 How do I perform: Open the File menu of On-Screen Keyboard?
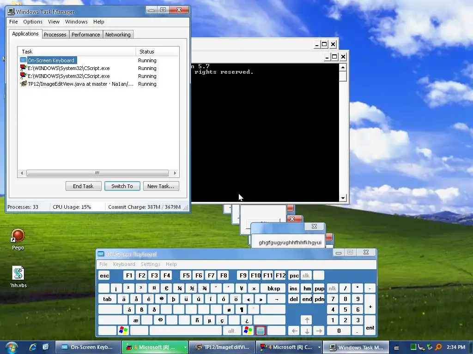pyautogui.click(x=103, y=264)
